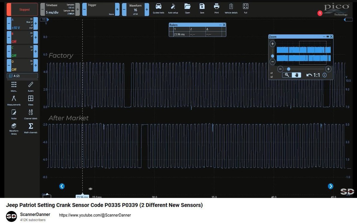Open Channel A ±10 V settings
This screenshot has width=357, height=223.
pyautogui.click(x=22, y=24)
